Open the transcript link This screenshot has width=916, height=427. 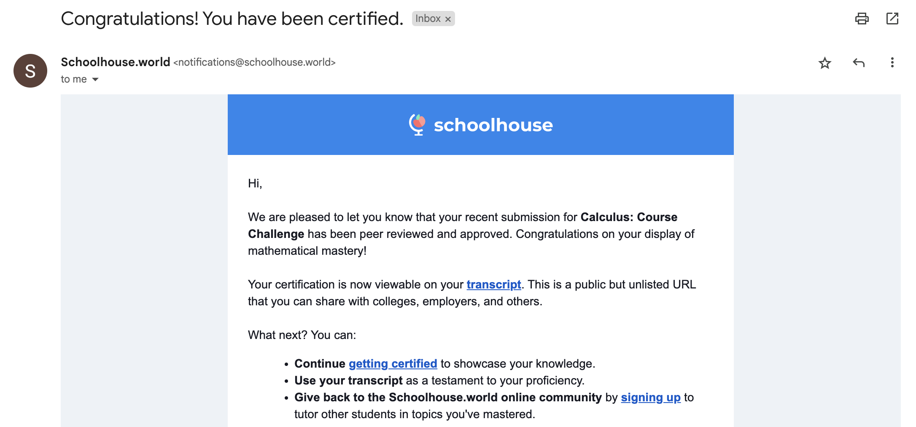pos(493,285)
